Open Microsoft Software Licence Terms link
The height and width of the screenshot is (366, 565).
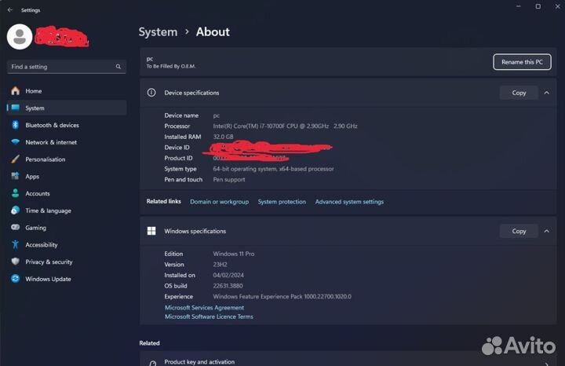(209, 317)
